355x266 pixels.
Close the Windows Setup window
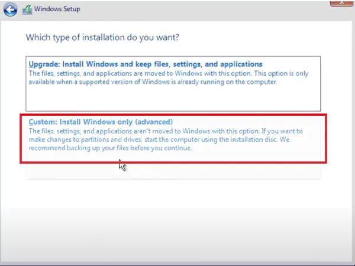click(x=341, y=3)
